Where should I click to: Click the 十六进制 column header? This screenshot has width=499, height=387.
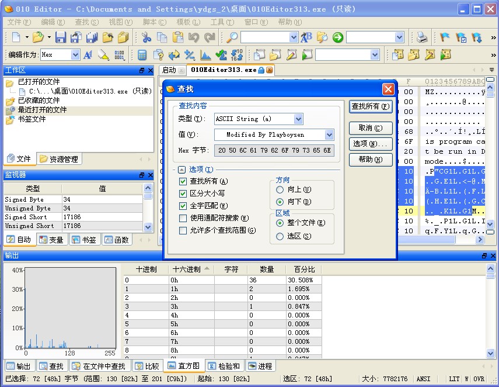191,269
